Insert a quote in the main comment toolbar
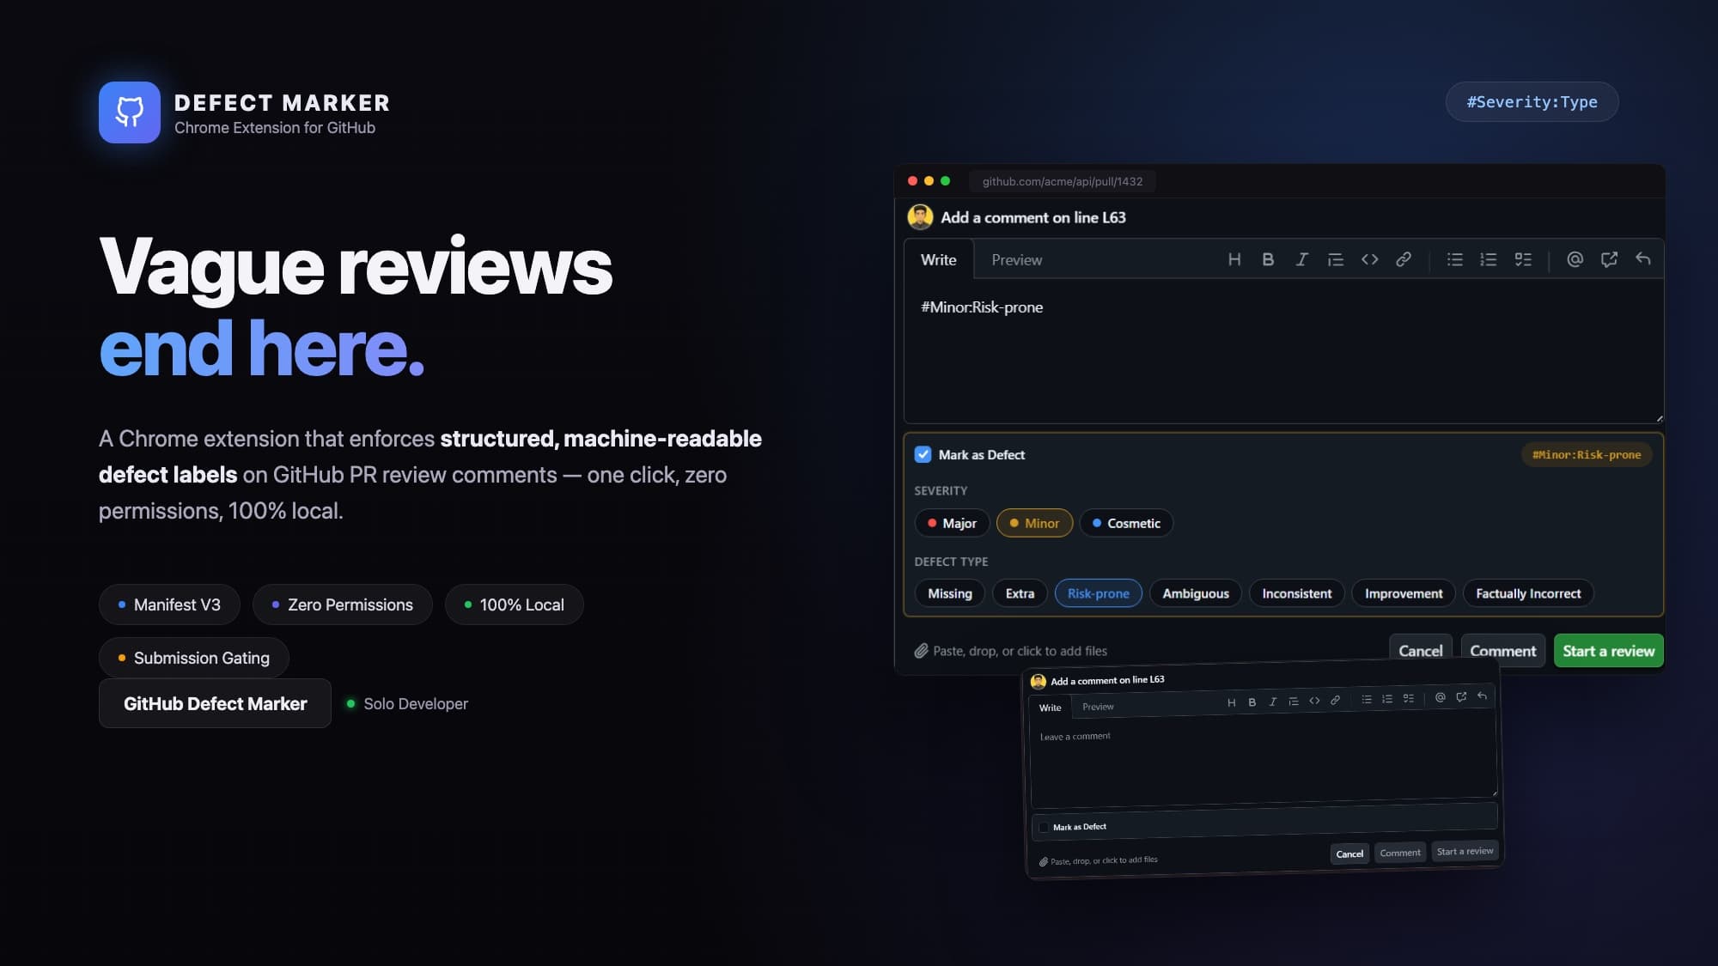 [1336, 259]
